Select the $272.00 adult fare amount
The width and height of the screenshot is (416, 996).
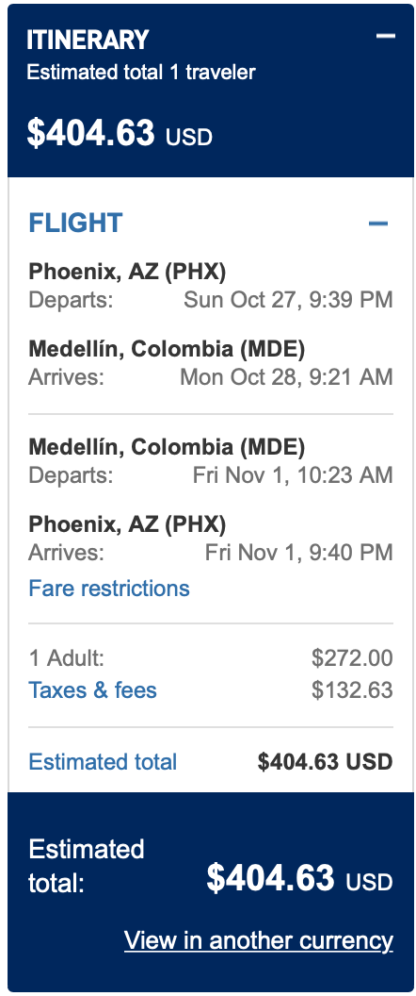click(x=352, y=658)
